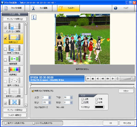
Task: Click the テンプレート保存 button
Action: [15, 110]
